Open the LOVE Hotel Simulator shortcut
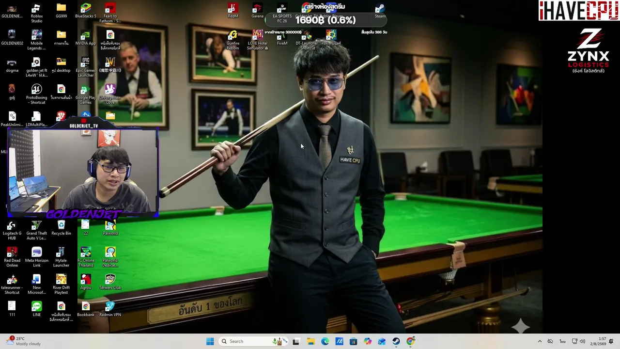Image resolution: width=620 pixels, height=349 pixels. (x=258, y=40)
